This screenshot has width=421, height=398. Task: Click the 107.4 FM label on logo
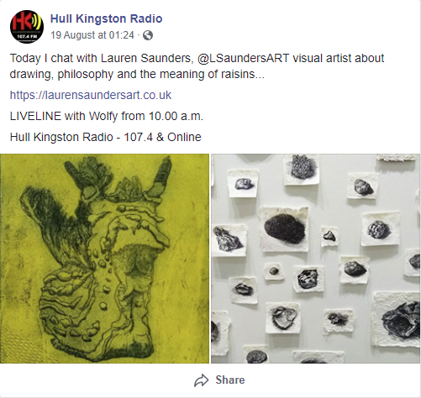[x=25, y=36]
